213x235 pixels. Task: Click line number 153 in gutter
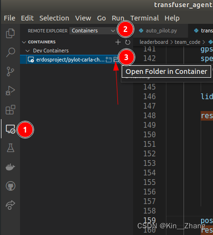pos(149,163)
